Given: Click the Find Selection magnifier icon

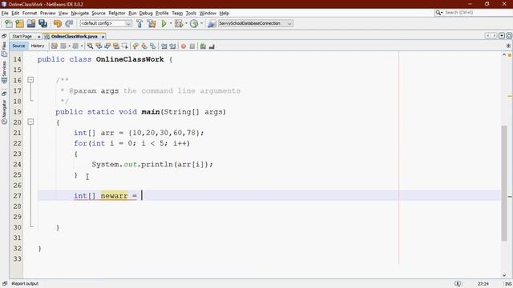Looking at the screenshot, I should [90, 46].
